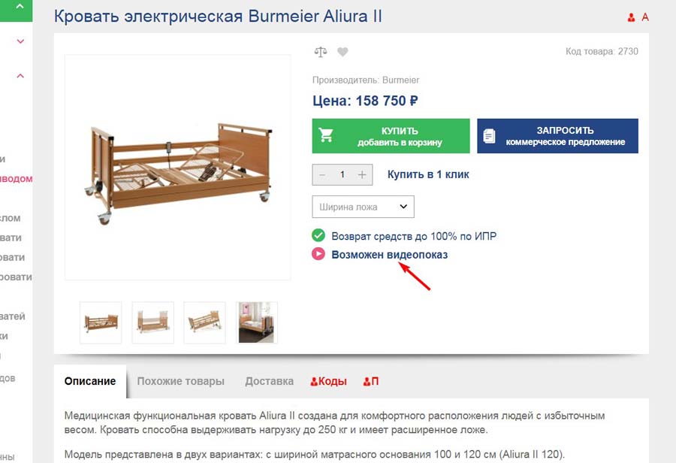
Task: Click Купить в 1 клик link
Action: click(428, 174)
